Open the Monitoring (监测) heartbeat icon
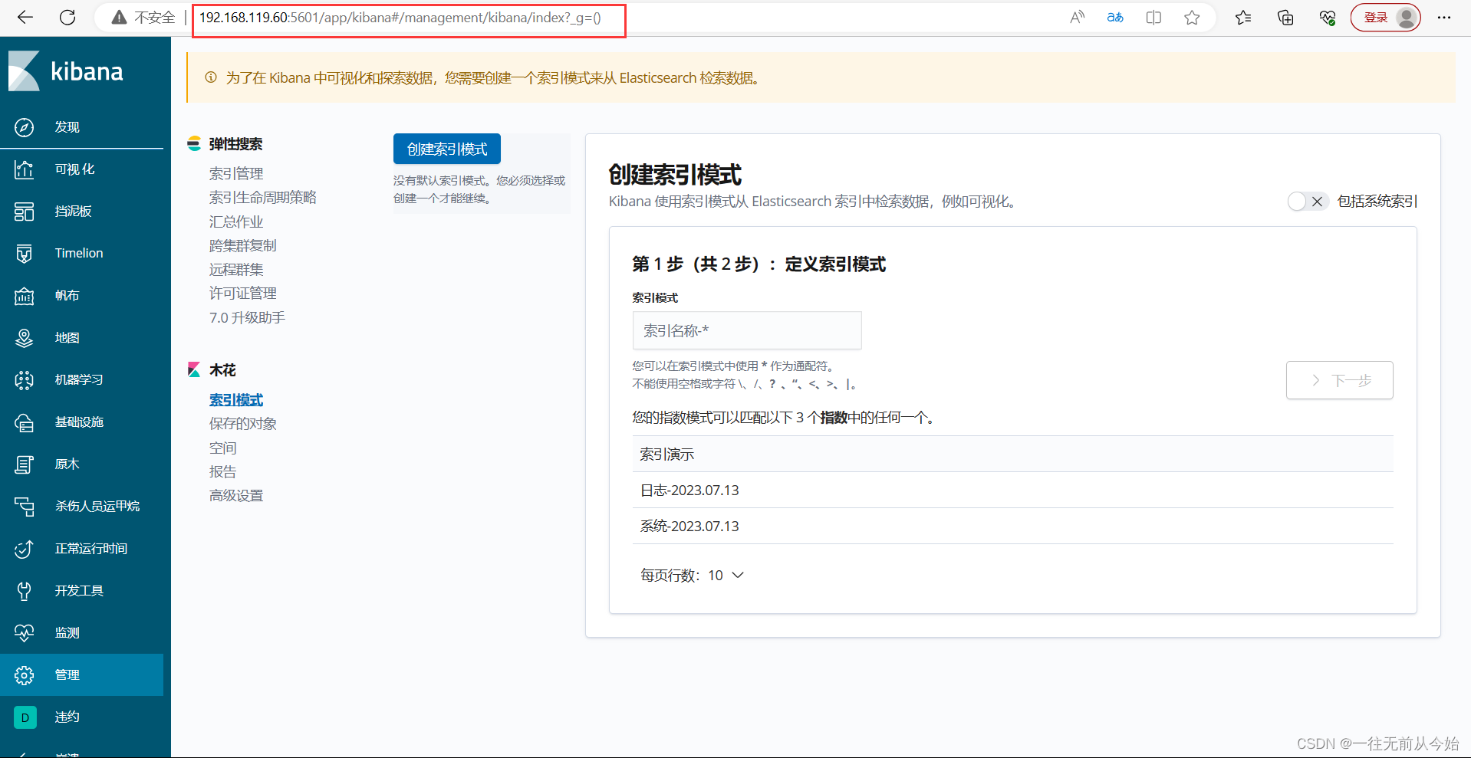Image resolution: width=1471 pixels, height=758 pixels. point(25,633)
